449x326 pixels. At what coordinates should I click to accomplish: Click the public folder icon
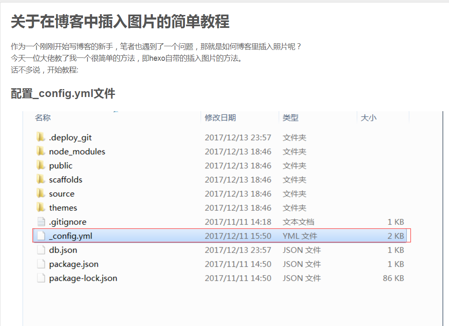click(x=41, y=165)
